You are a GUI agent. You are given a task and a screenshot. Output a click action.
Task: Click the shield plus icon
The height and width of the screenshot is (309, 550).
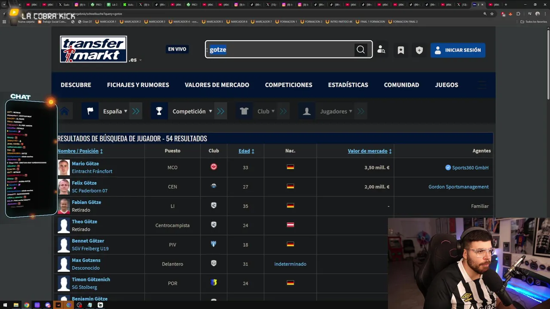pos(419,50)
